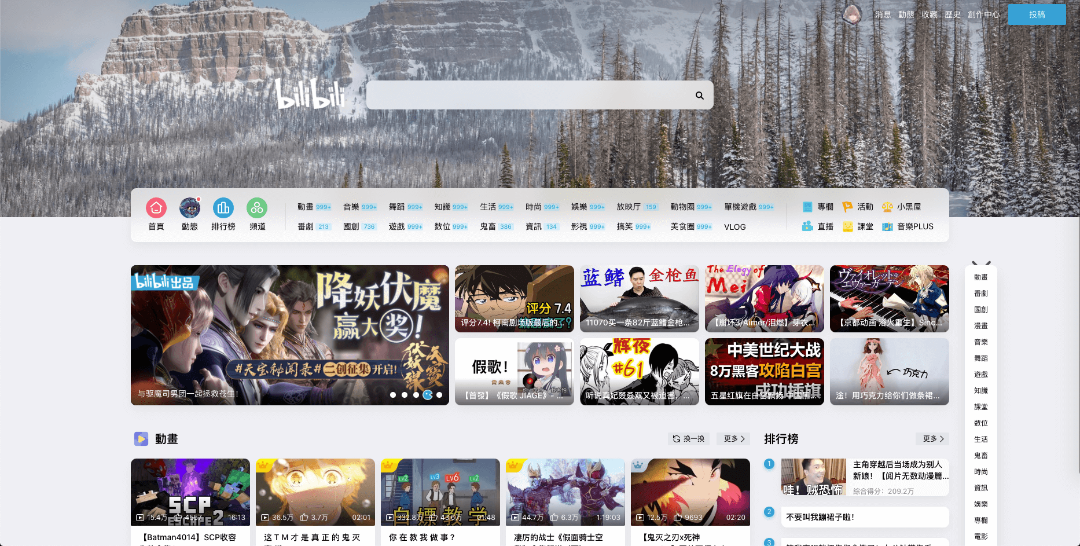Select the second carousel dot
Image resolution: width=1080 pixels, height=546 pixels.
point(405,395)
